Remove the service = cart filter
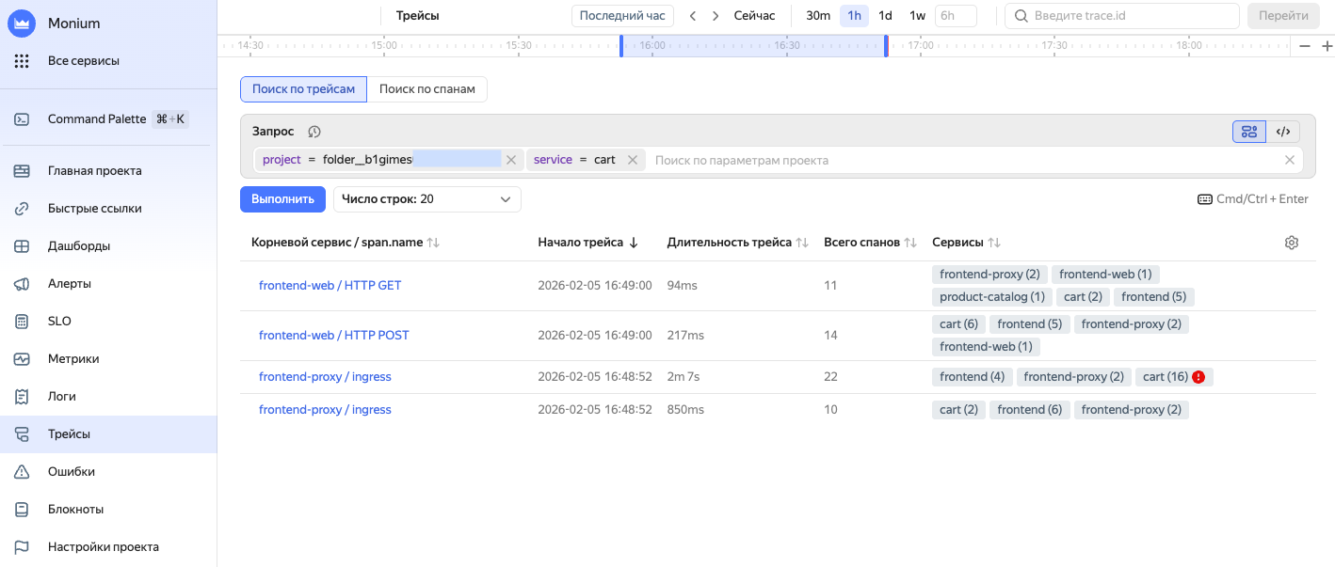The image size is (1335, 567). [633, 160]
